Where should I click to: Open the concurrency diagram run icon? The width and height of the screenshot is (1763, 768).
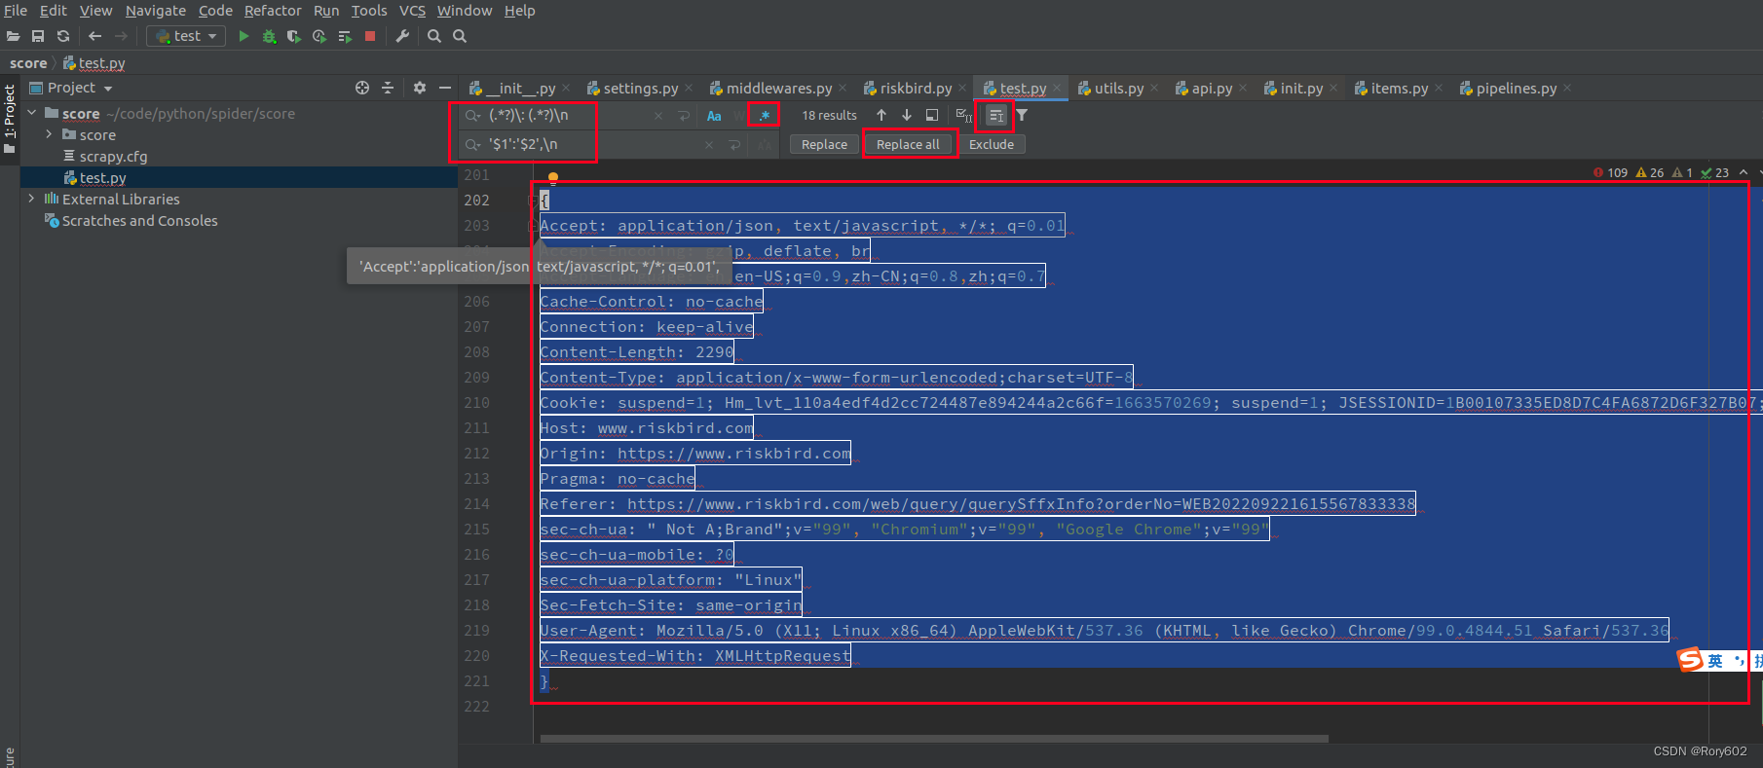(344, 36)
